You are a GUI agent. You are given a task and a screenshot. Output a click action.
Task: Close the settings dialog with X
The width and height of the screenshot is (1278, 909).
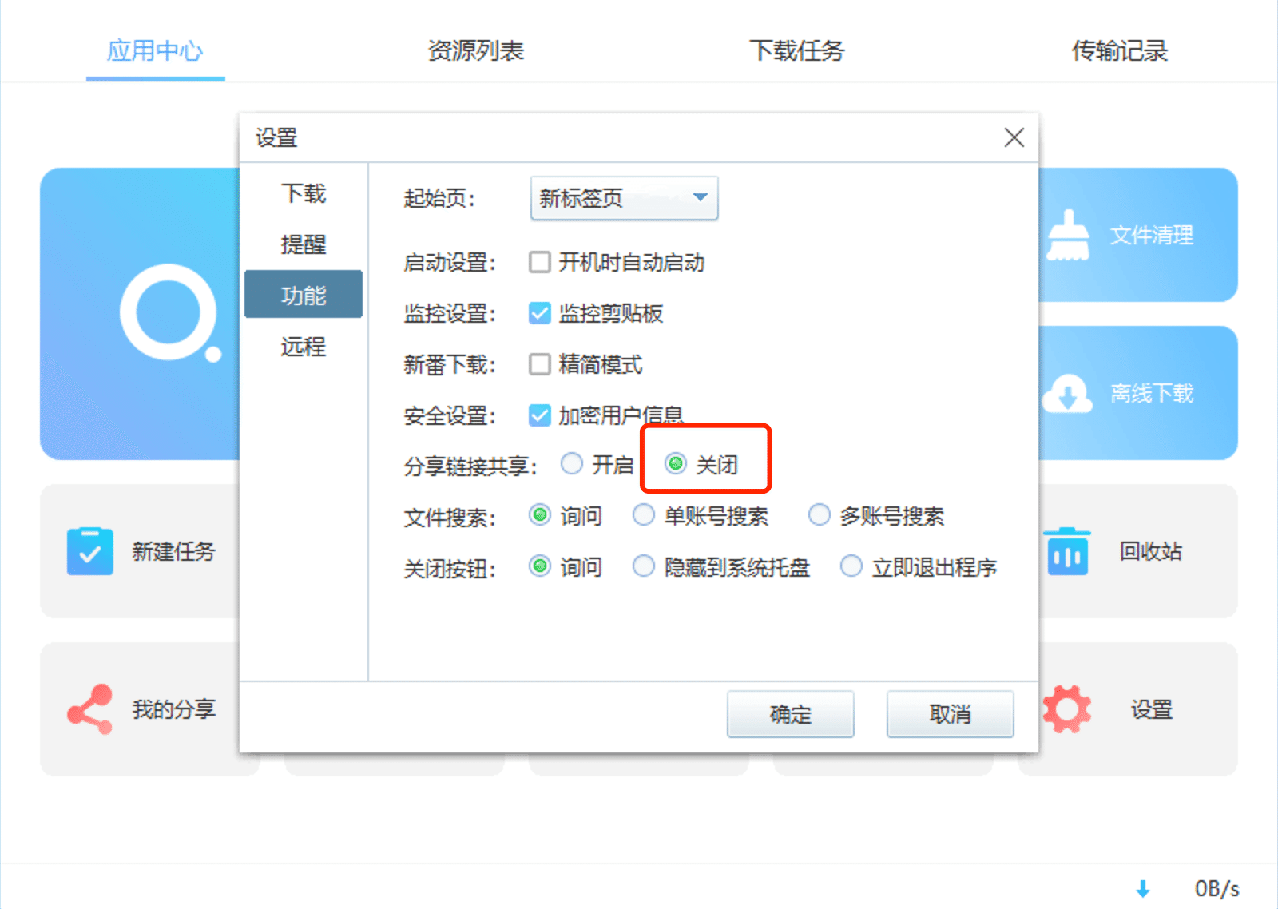(x=1014, y=137)
